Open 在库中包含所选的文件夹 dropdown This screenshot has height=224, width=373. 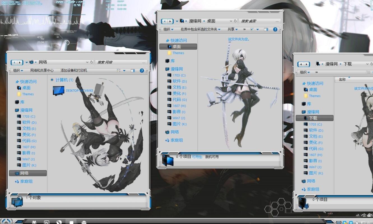click(x=200, y=29)
